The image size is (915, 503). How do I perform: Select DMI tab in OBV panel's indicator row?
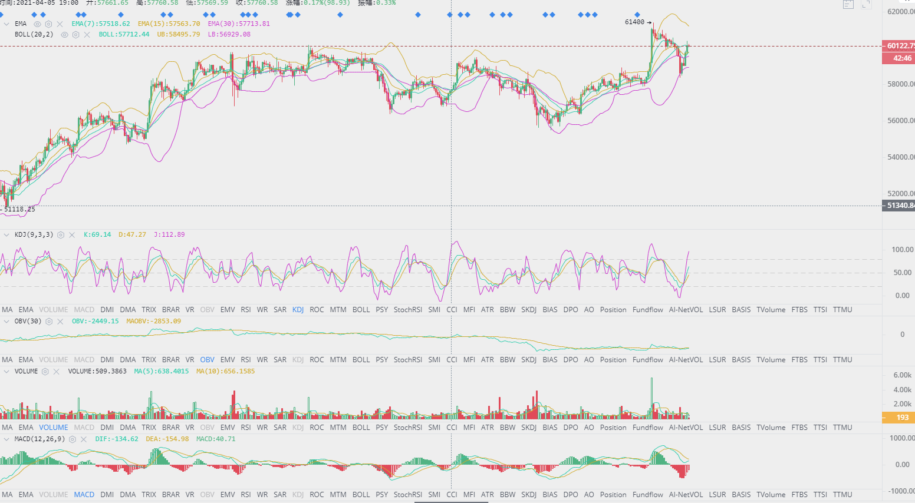pyautogui.click(x=107, y=360)
